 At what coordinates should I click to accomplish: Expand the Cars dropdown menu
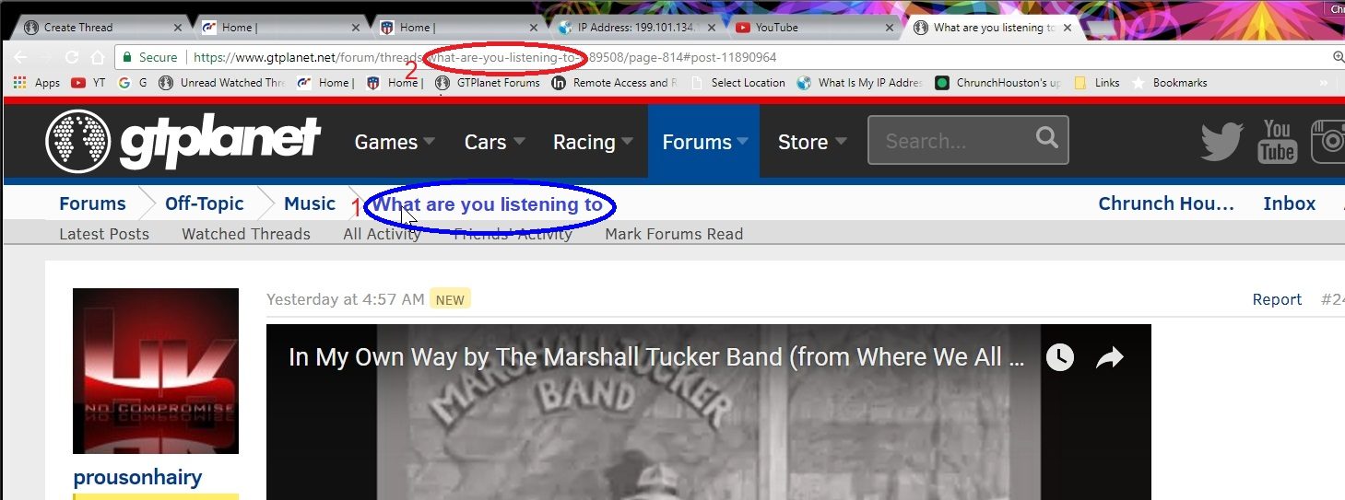pyautogui.click(x=494, y=142)
